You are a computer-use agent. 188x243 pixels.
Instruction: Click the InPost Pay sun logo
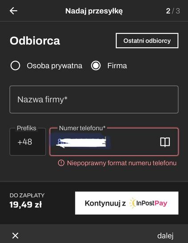(132, 203)
